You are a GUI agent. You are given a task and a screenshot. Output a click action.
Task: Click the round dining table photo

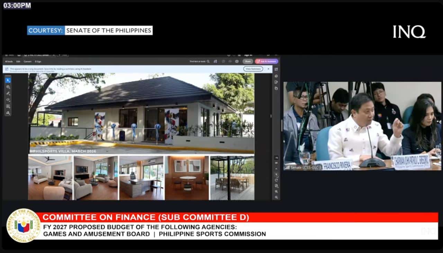click(187, 178)
